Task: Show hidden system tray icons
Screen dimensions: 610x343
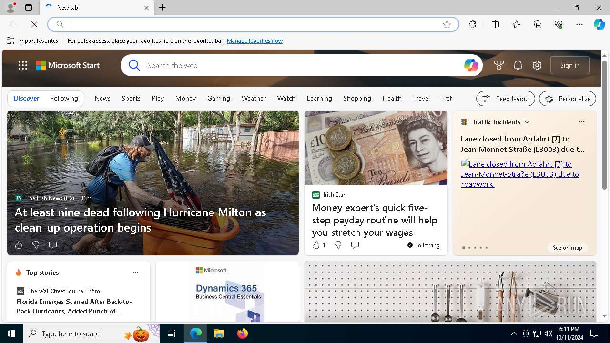Action: (514, 333)
